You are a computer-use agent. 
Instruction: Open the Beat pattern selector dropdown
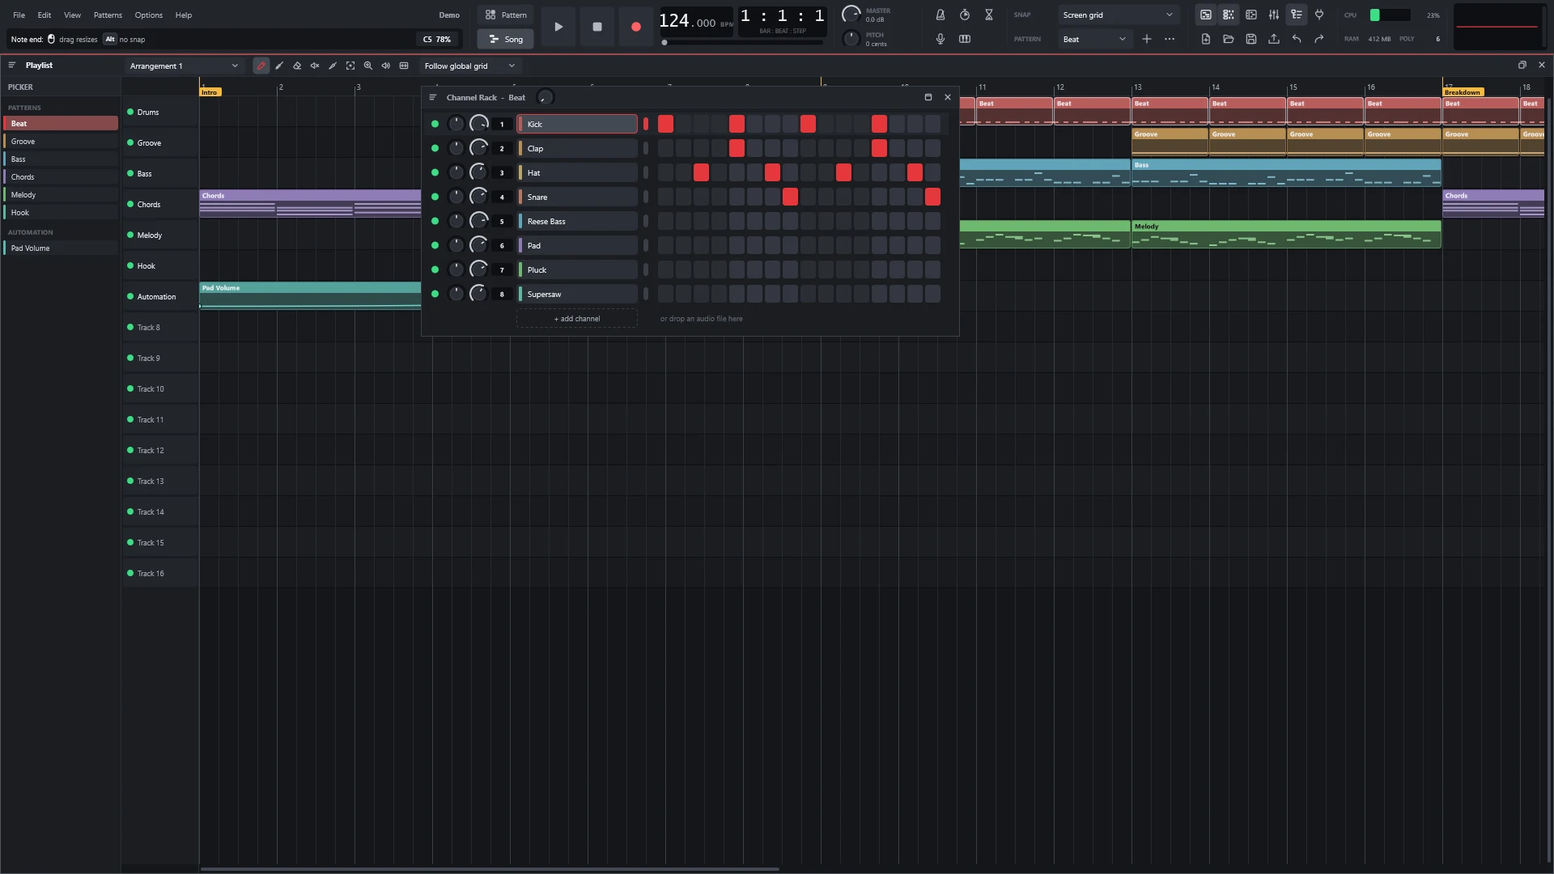1094,39
